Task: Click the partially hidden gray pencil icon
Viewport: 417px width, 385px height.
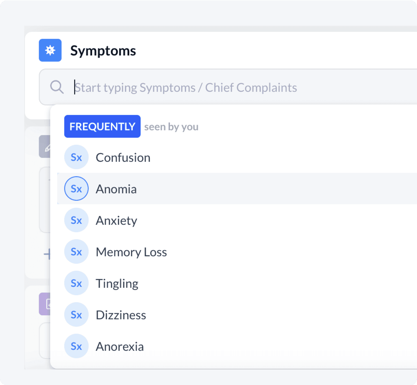Action: (x=45, y=147)
